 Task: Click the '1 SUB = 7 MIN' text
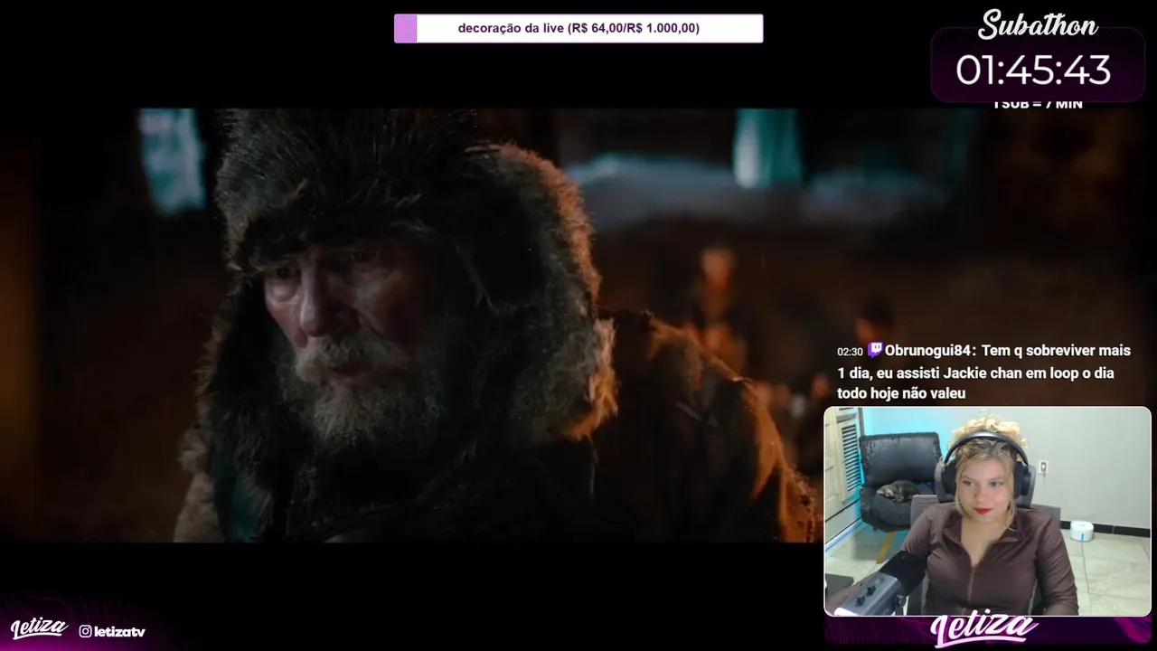pyautogui.click(x=1038, y=104)
